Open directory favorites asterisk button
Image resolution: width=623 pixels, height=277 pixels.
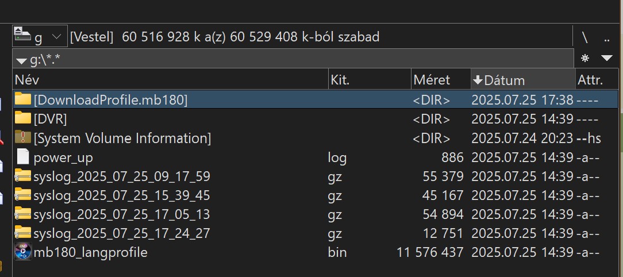(585, 59)
